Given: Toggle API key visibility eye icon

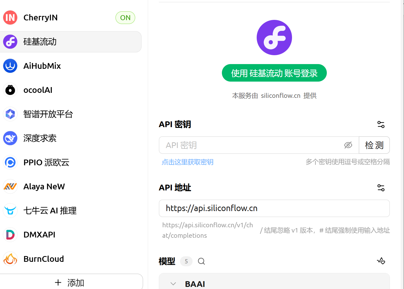Looking at the screenshot, I should [348, 145].
